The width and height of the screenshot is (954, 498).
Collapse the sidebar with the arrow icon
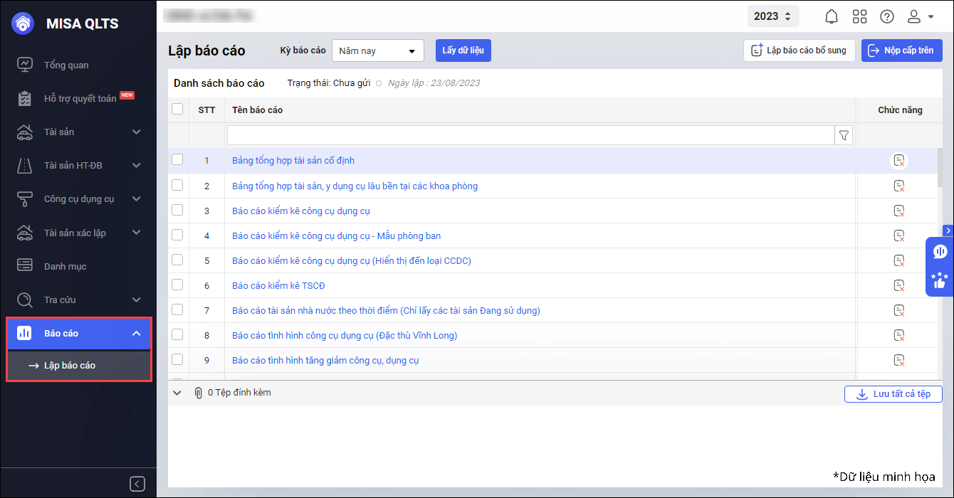[x=137, y=484]
